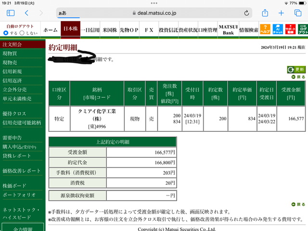Viewport: 308px width, 231px height.
Task: Click the クミアイ化学工業 stock name cell
Action: tap(97, 119)
